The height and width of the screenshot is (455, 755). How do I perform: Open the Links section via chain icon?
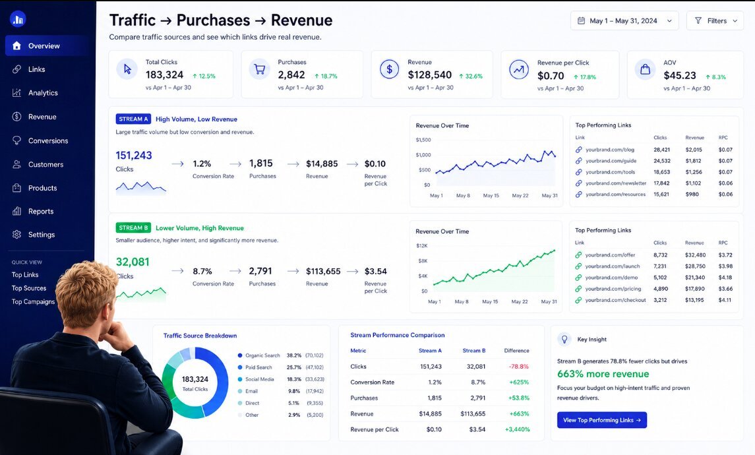point(17,69)
